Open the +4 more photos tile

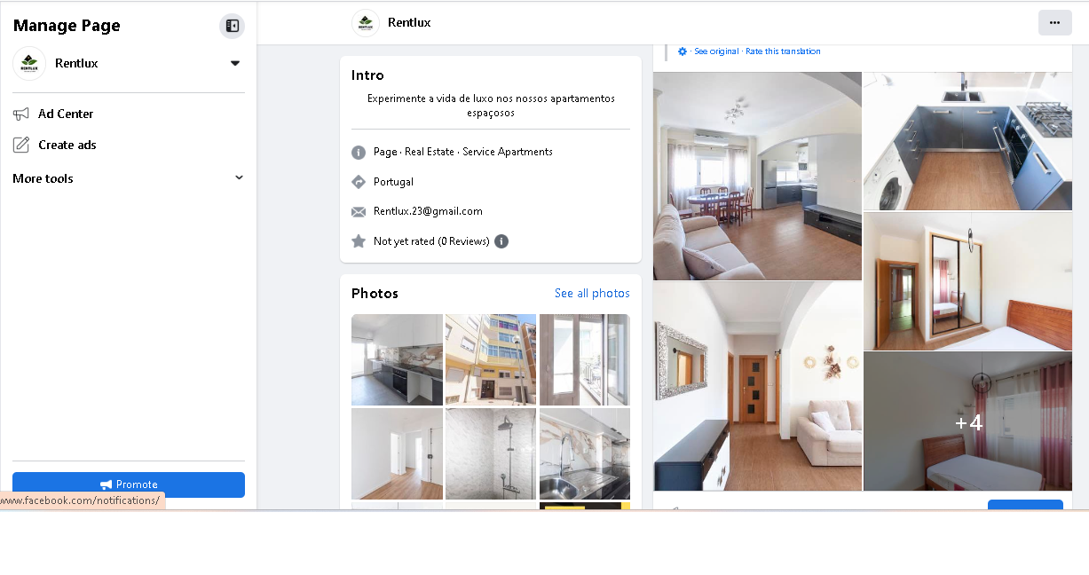967,421
